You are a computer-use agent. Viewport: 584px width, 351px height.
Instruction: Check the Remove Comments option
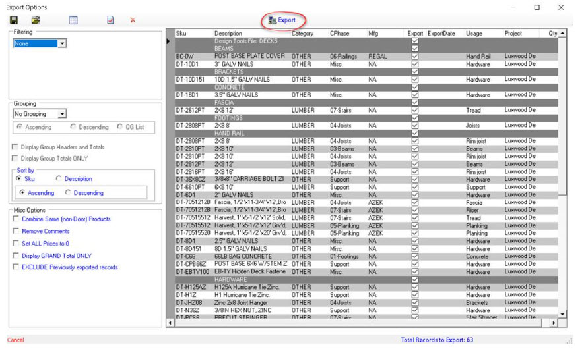tap(16, 232)
